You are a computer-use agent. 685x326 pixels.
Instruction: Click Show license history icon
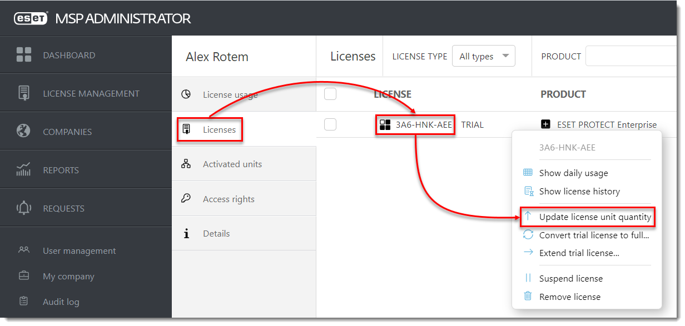click(528, 191)
